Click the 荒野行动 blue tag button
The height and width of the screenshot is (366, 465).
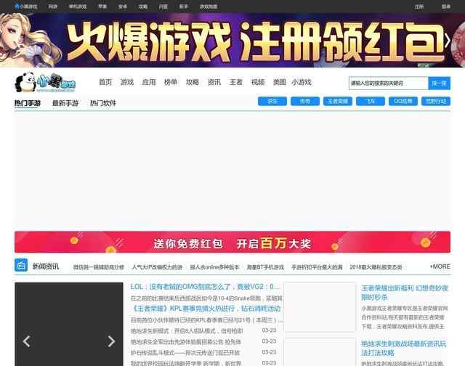[436, 102]
